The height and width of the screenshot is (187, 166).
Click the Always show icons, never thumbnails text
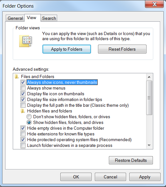(x=62, y=82)
